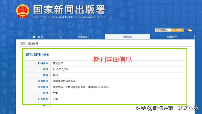Screen dimensions: 202x114
Task: Click the 类别 table row label
Action: 45,75
